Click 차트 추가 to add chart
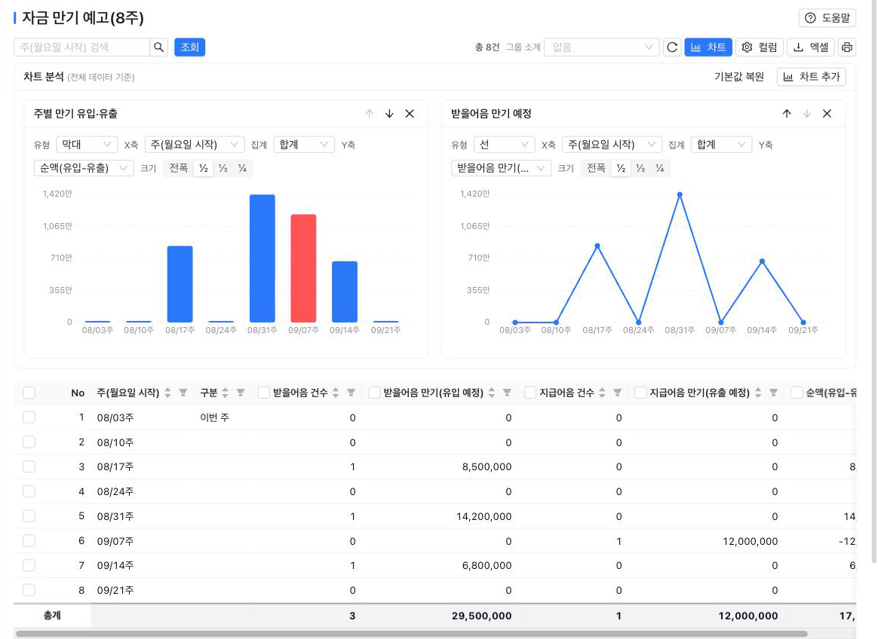This screenshot has width=878, height=639. point(812,77)
